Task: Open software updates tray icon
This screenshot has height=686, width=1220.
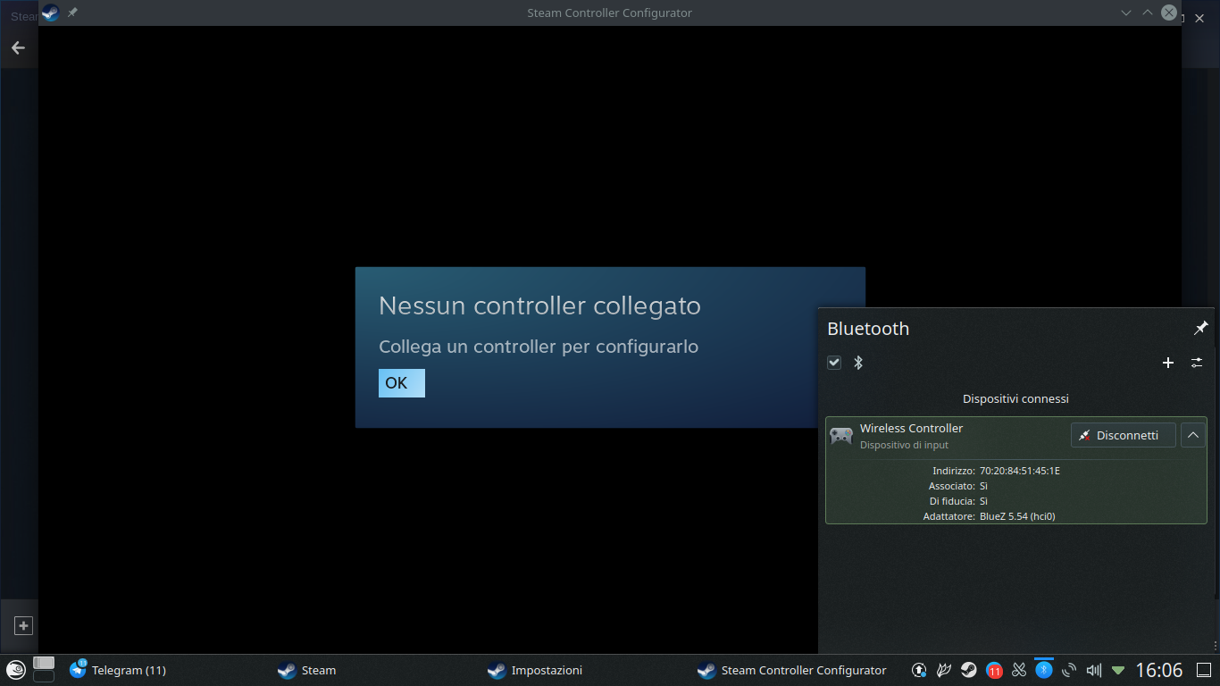Action: point(919,670)
